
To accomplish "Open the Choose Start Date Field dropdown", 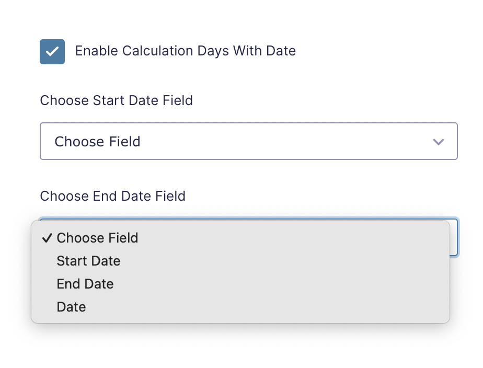I will [x=249, y=141].
